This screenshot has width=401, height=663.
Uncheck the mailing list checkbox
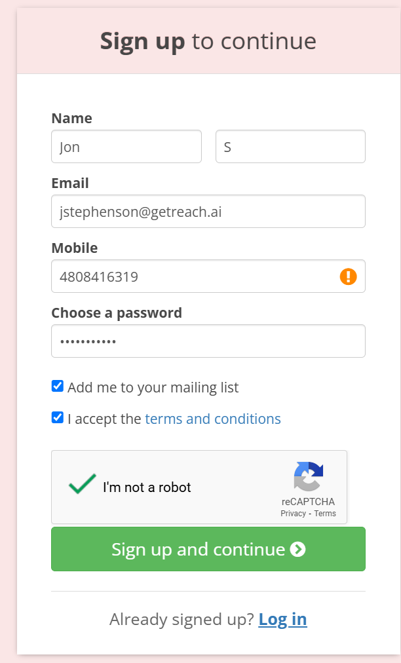pyautogui.click(x=58, y=386)
